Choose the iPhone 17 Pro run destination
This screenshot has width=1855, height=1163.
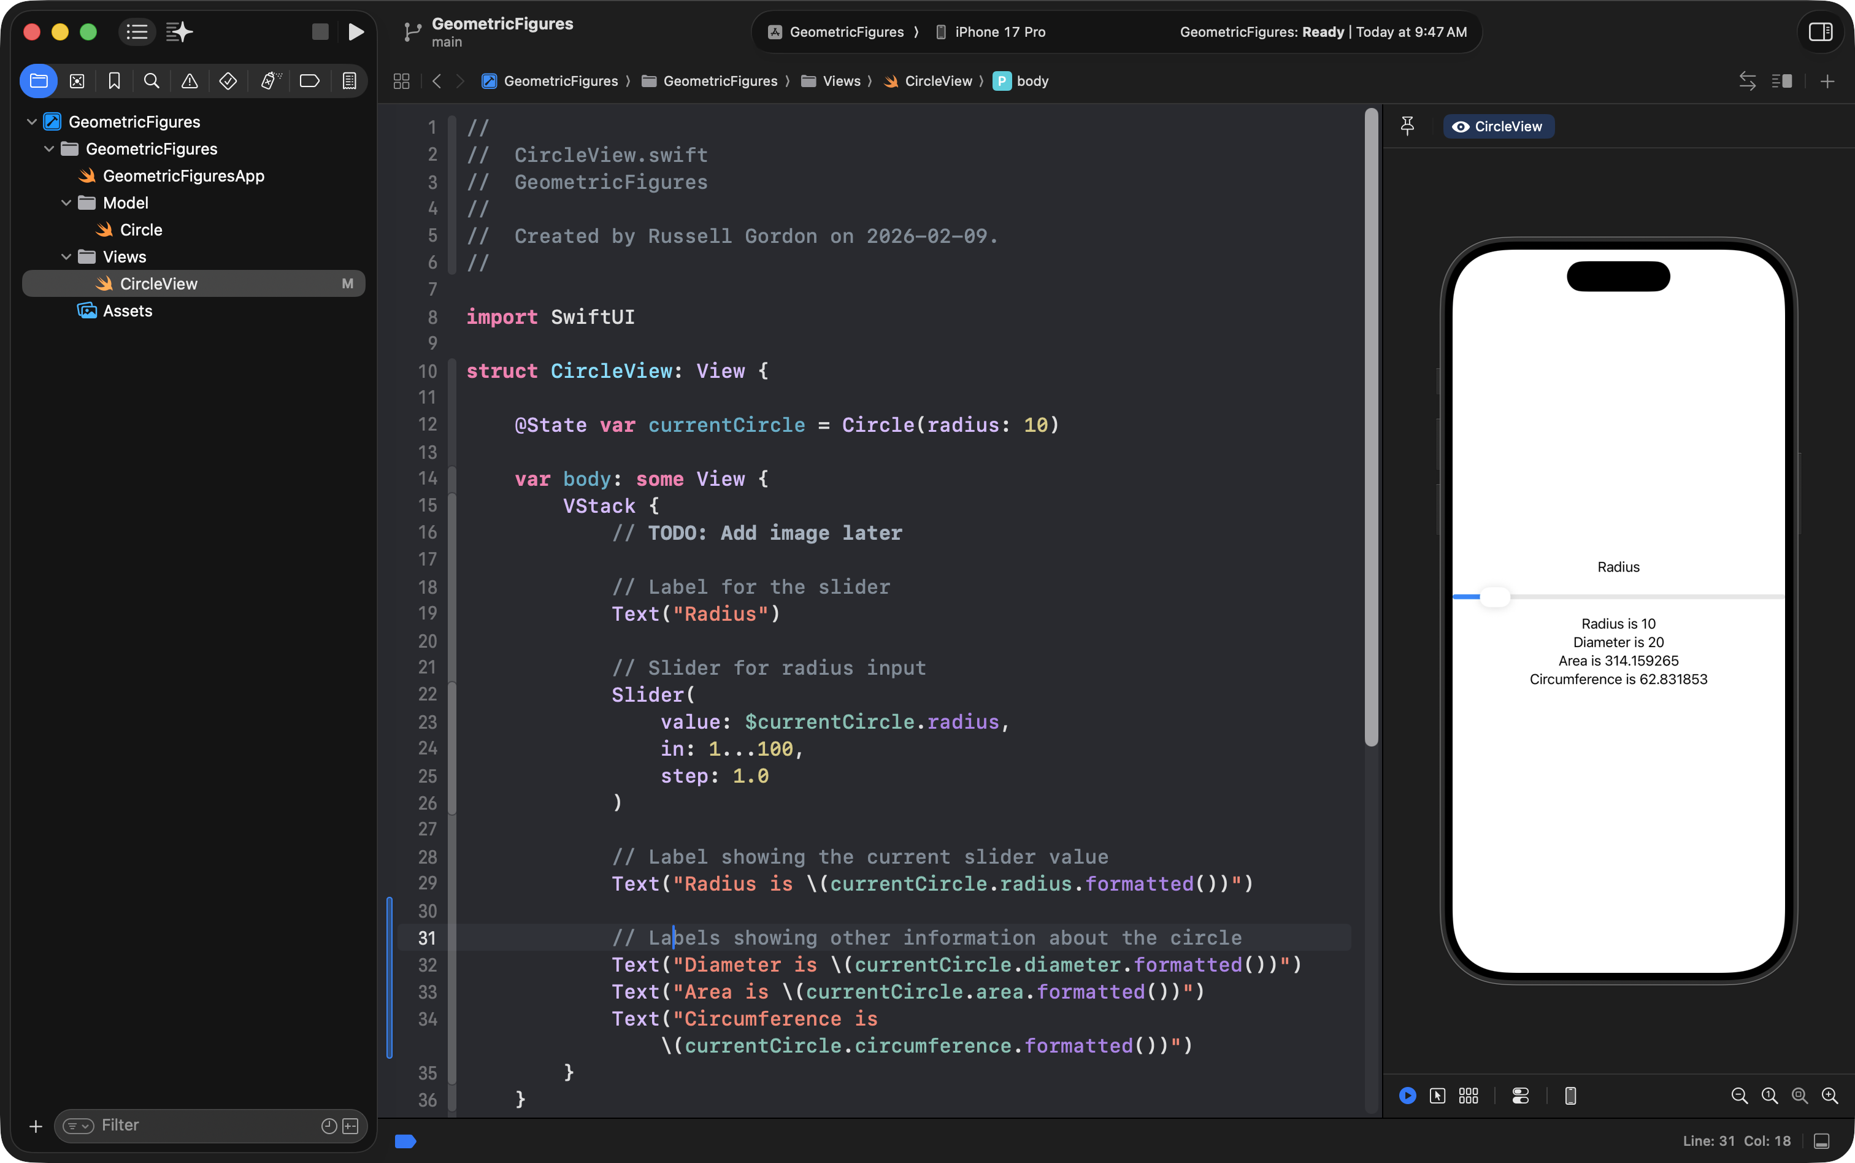coord(999,31)
